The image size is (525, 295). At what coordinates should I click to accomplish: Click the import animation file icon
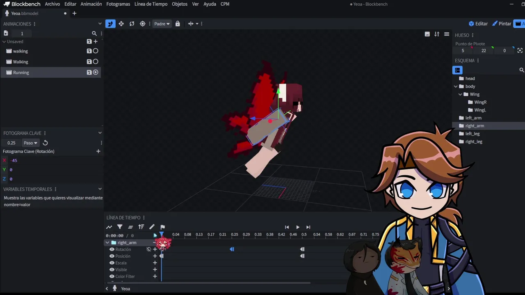(x=6, y=33)
